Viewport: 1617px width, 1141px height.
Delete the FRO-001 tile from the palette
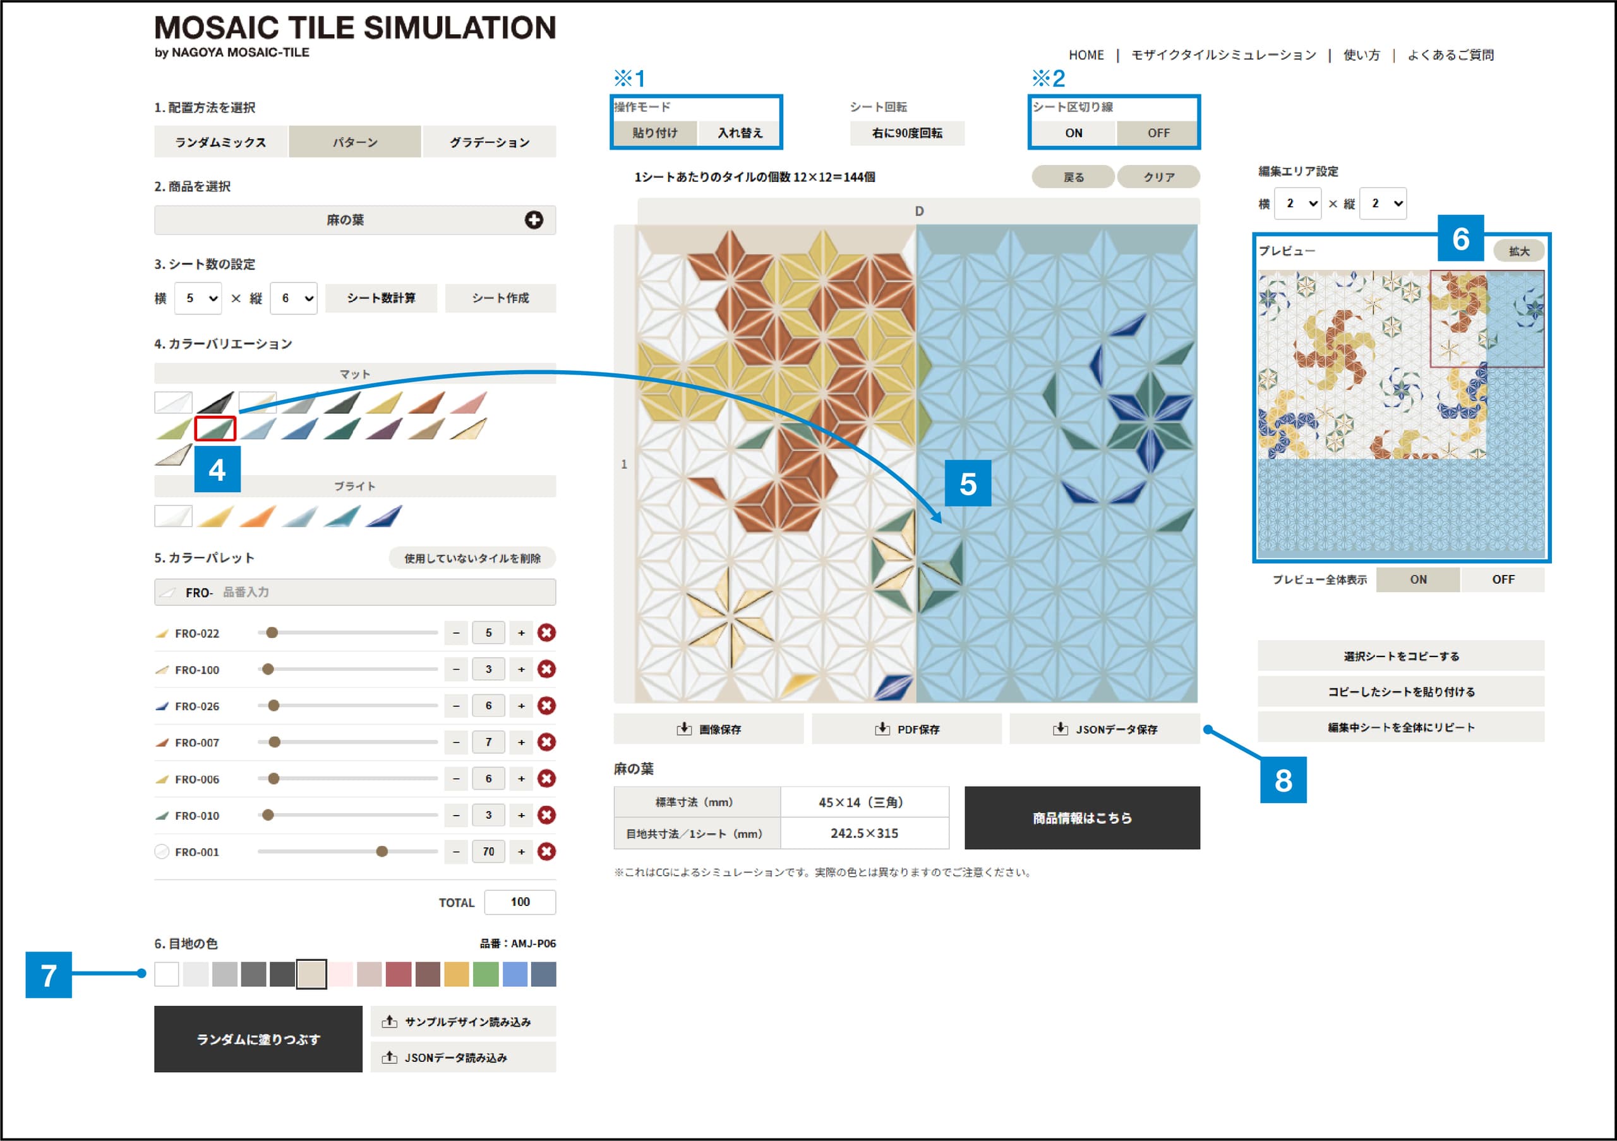[x=546, y=852]
